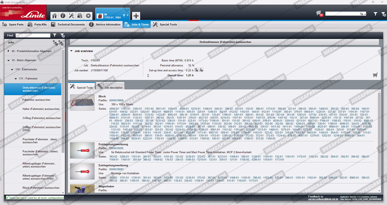Switch to Job description tab

point(110,86)
